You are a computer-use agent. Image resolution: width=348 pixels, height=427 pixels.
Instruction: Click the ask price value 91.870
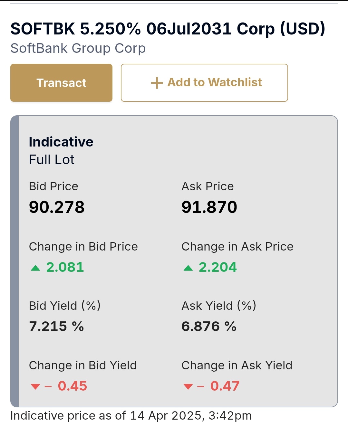pos(209,207)
